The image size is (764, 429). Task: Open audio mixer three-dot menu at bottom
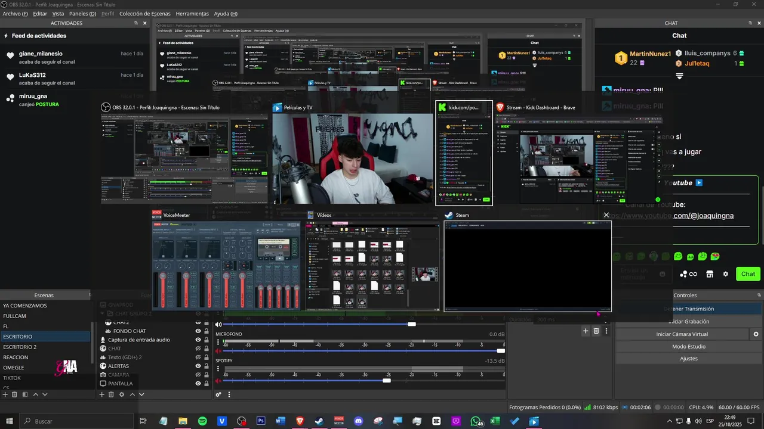pyautogui.click(x=229, y=394)
